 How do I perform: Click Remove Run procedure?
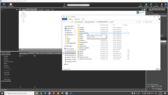tap(7, 67)
